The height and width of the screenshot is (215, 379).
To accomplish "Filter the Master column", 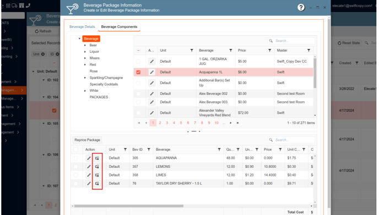I will [308, 51].
